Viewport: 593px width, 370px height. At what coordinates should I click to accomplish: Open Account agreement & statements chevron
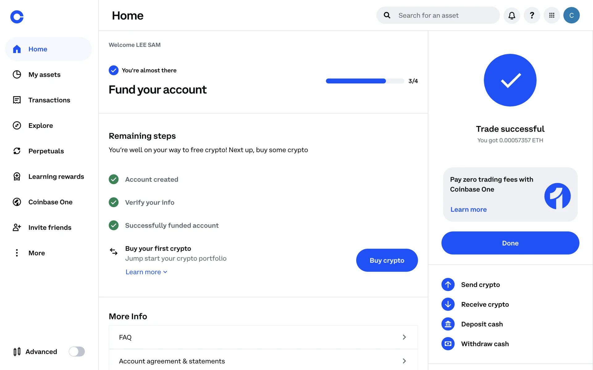pyautogui.click(x=404, y=361)
